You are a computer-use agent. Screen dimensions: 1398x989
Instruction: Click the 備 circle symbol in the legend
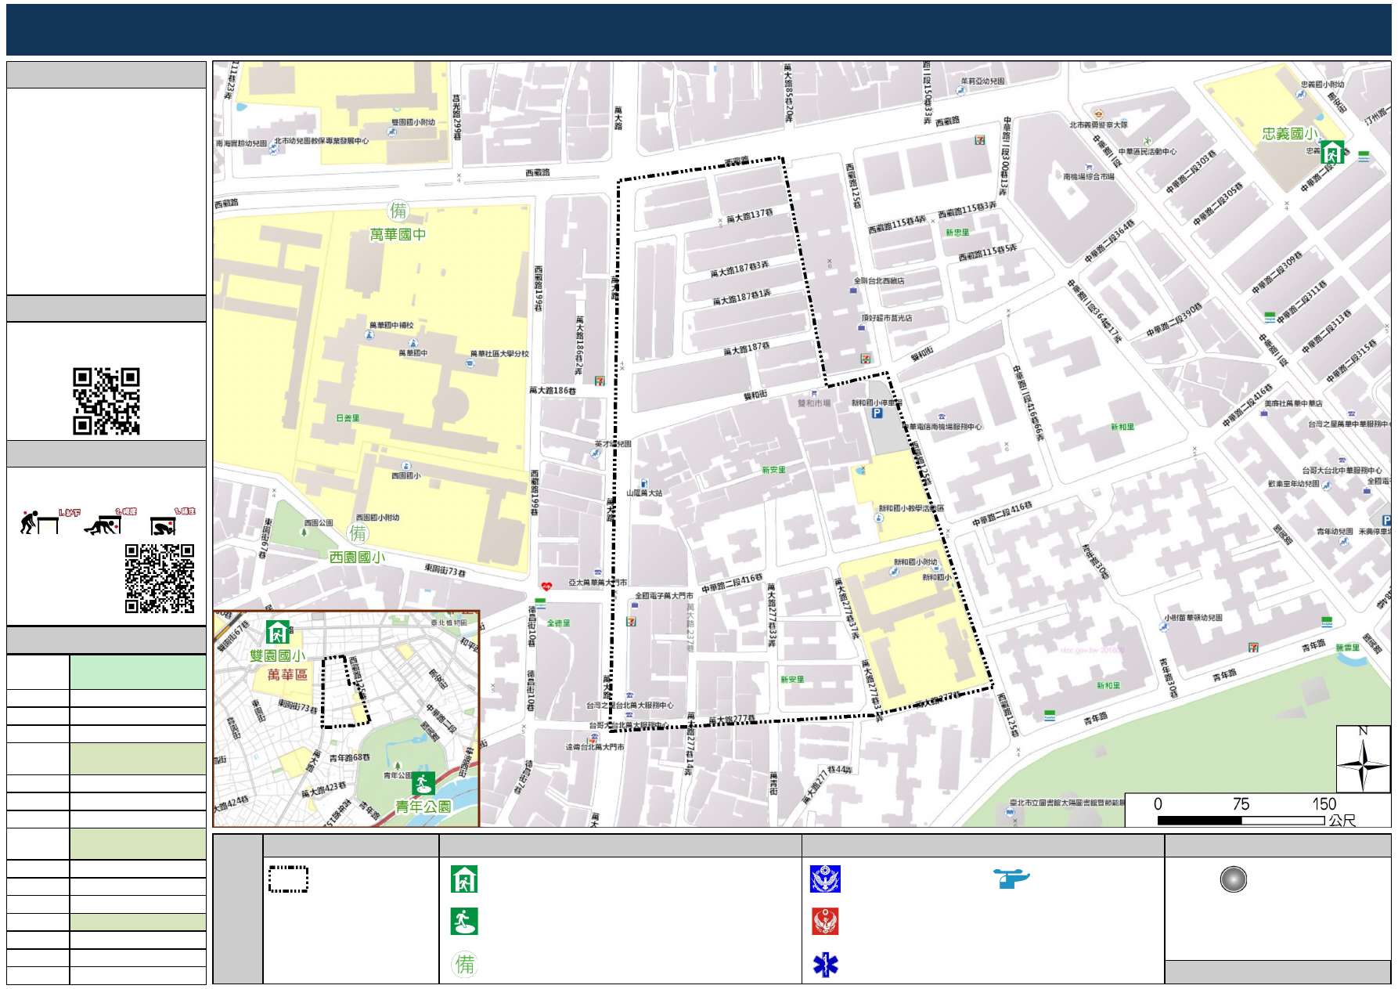[x=465, y=964]
